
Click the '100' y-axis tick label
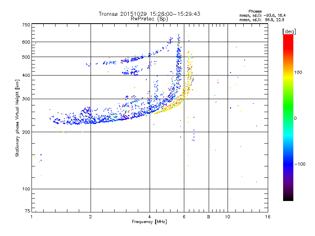tap(26, 189)
